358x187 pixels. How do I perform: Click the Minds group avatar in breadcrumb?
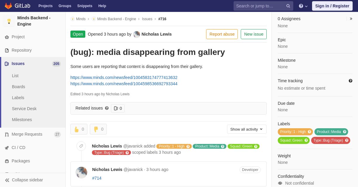click(x=72, y=19)
